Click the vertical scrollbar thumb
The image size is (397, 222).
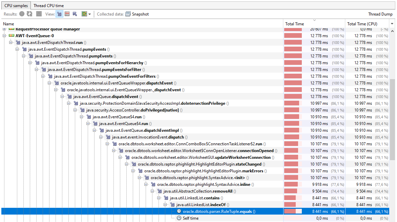coord(393,120)
